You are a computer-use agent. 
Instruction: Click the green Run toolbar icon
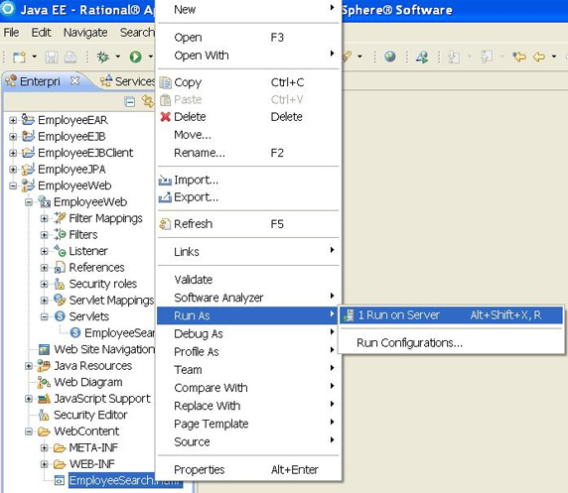(x=135, y=57)
